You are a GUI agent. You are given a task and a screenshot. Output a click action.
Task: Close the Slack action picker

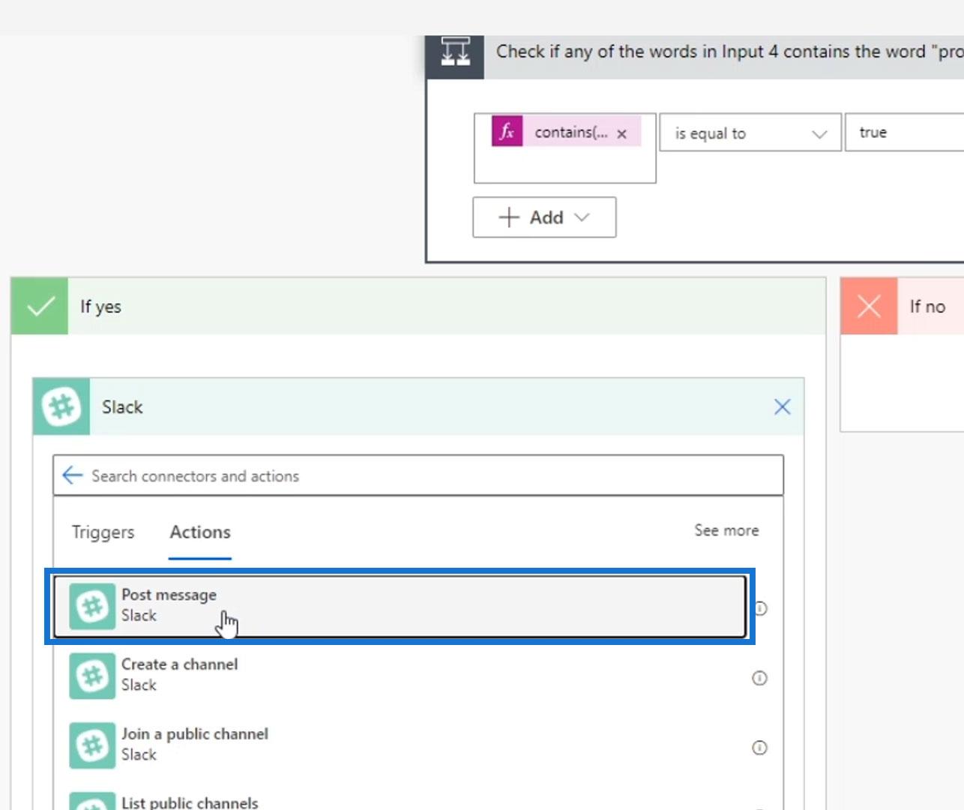(782, 406)
